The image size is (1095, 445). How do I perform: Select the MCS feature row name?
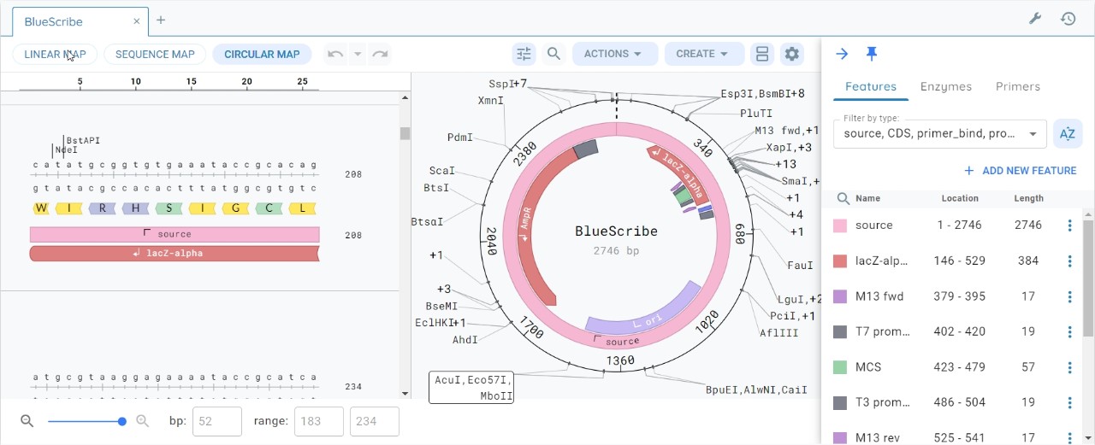point(868,367)
